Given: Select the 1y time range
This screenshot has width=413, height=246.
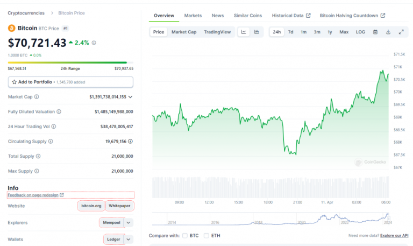Looking at the screenshot, I should click(330, 32).
